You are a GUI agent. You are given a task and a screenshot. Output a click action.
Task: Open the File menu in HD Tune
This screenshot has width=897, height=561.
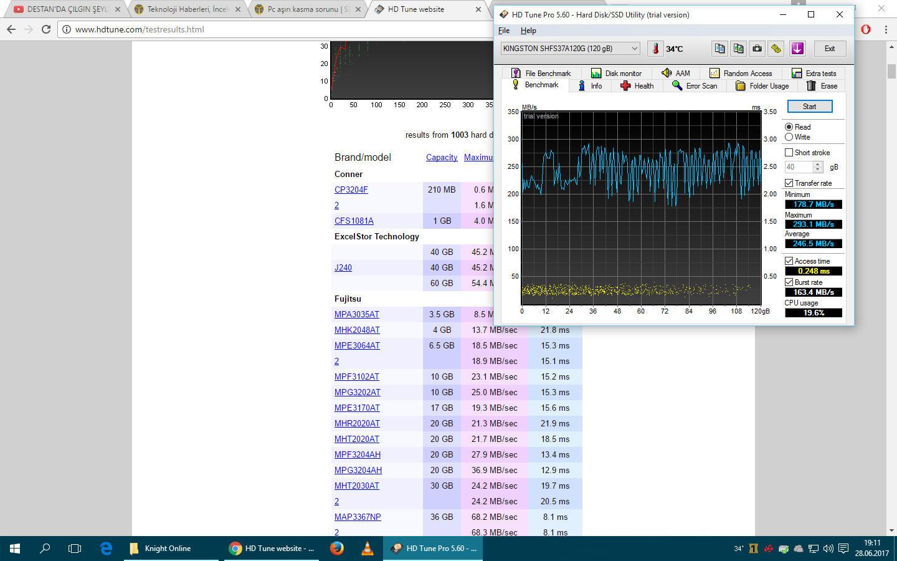click(x=504, y=31)
